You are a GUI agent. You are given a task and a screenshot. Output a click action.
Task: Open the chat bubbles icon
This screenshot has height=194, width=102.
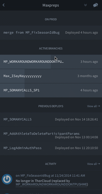[95, 5]
